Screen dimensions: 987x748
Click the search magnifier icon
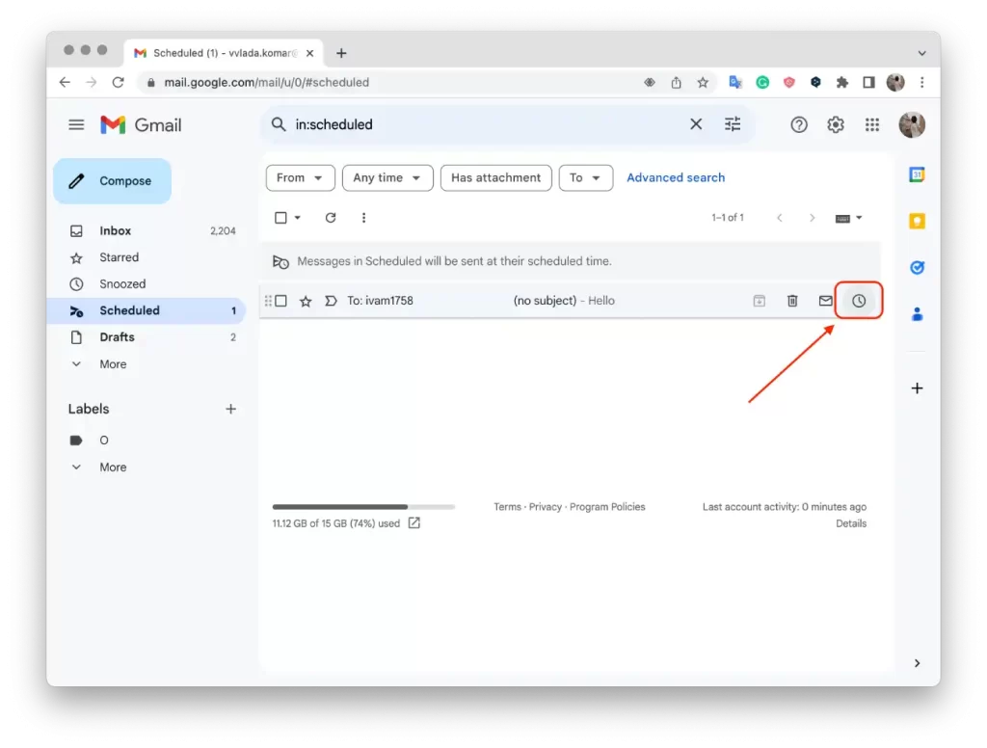click(x=279, y=124)
